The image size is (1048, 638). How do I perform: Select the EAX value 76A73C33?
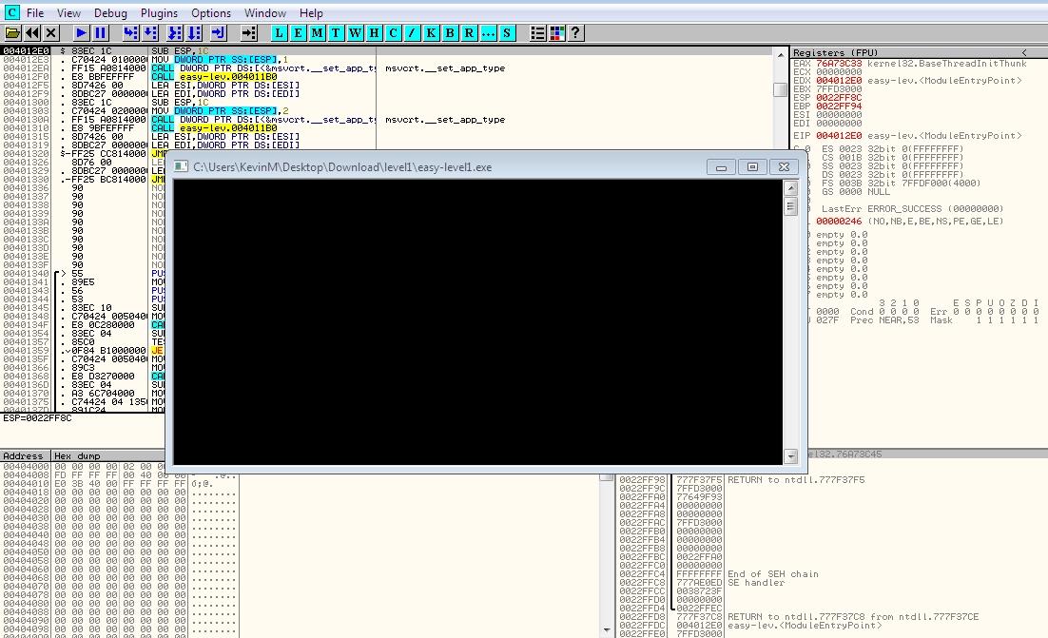coord(839,64)
